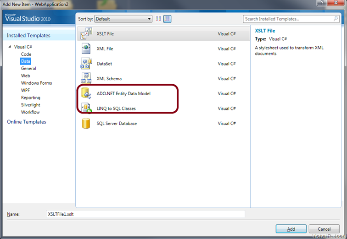The height and width of the screenshot is (239, 347).
Task: Click the Search Installed Templates box
Action: coord(291,19)
